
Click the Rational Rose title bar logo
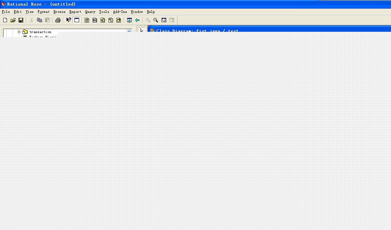coord(3,4)
